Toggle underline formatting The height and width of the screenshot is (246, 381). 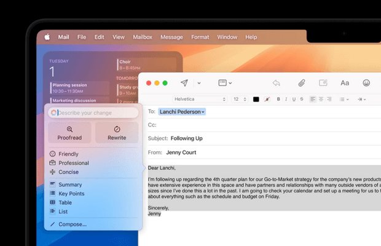[294, 99]
